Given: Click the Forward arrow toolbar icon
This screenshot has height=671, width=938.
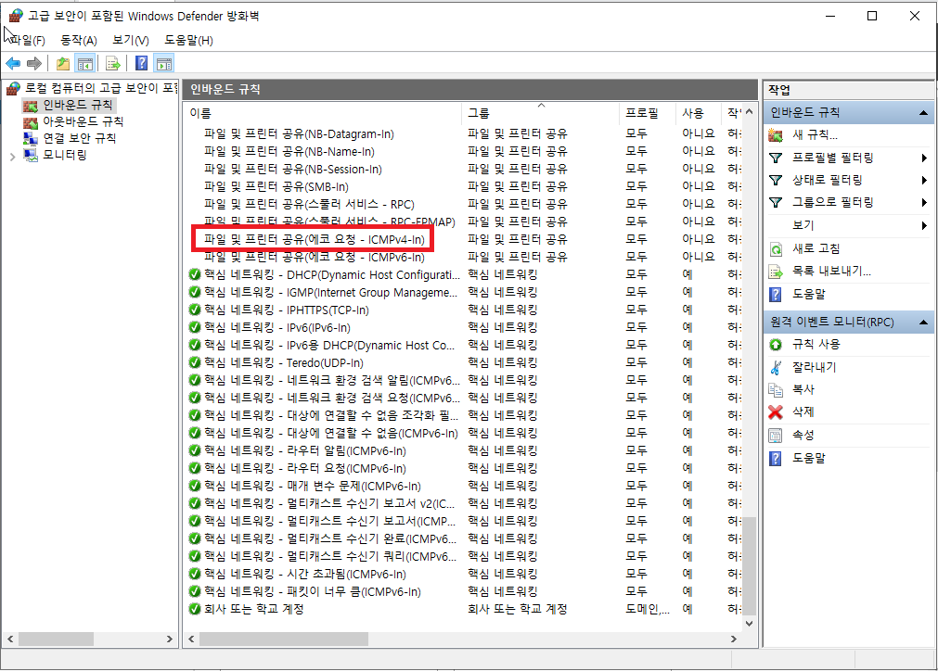Looking at the screenshot, I should tap(34, 63).
